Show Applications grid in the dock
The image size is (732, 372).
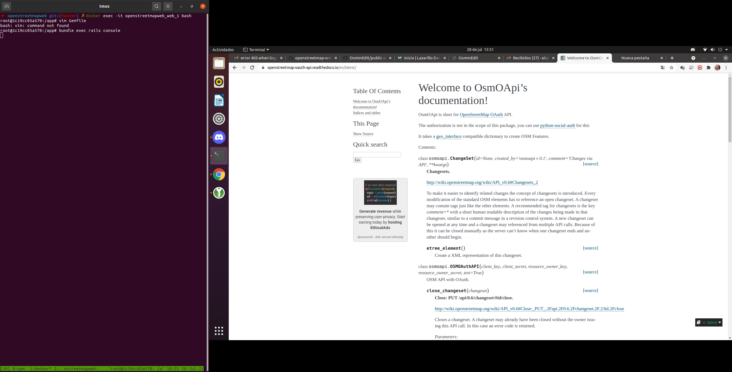point(219,331)
